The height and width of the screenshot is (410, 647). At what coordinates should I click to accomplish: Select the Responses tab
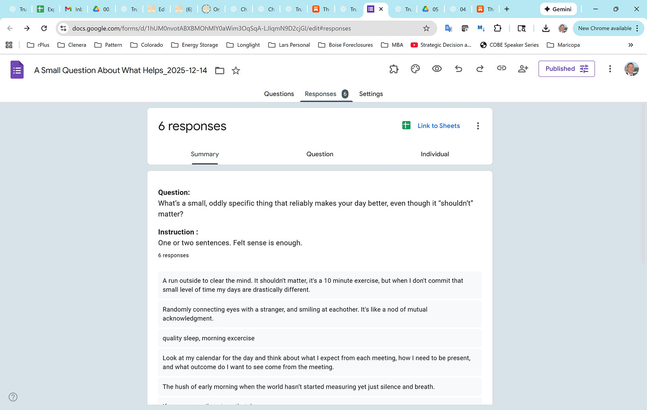click(326, 94)
